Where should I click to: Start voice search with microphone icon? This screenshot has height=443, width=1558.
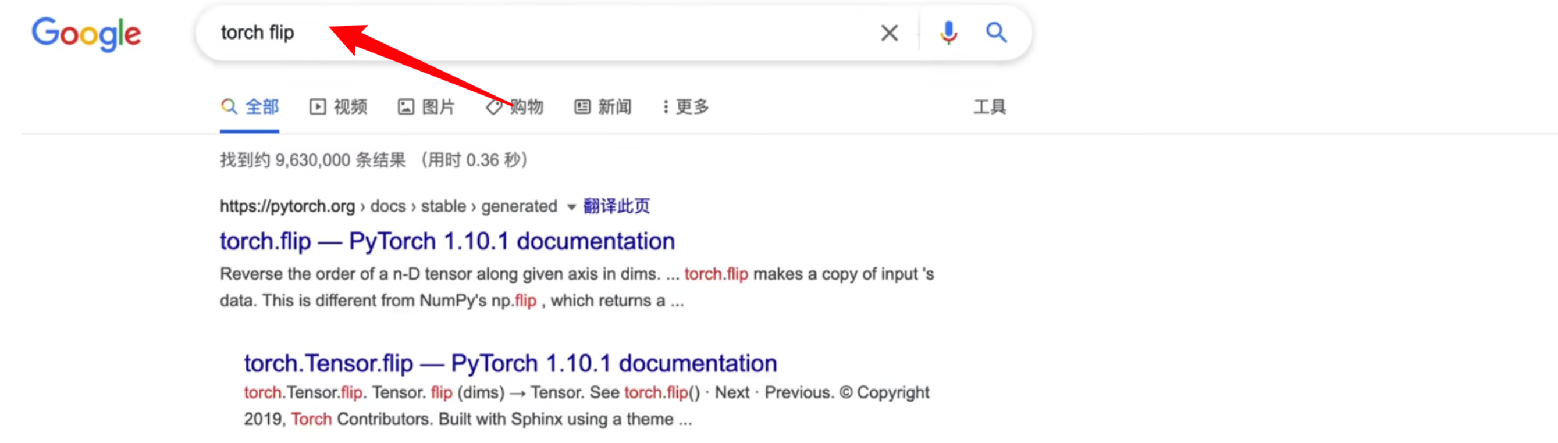click(x=948, y=33)
